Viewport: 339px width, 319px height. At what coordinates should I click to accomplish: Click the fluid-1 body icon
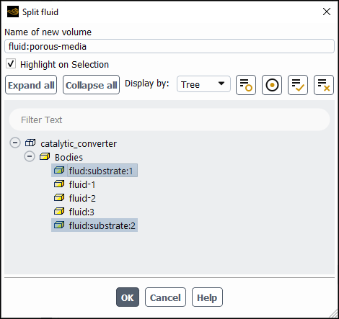[59, 184]
